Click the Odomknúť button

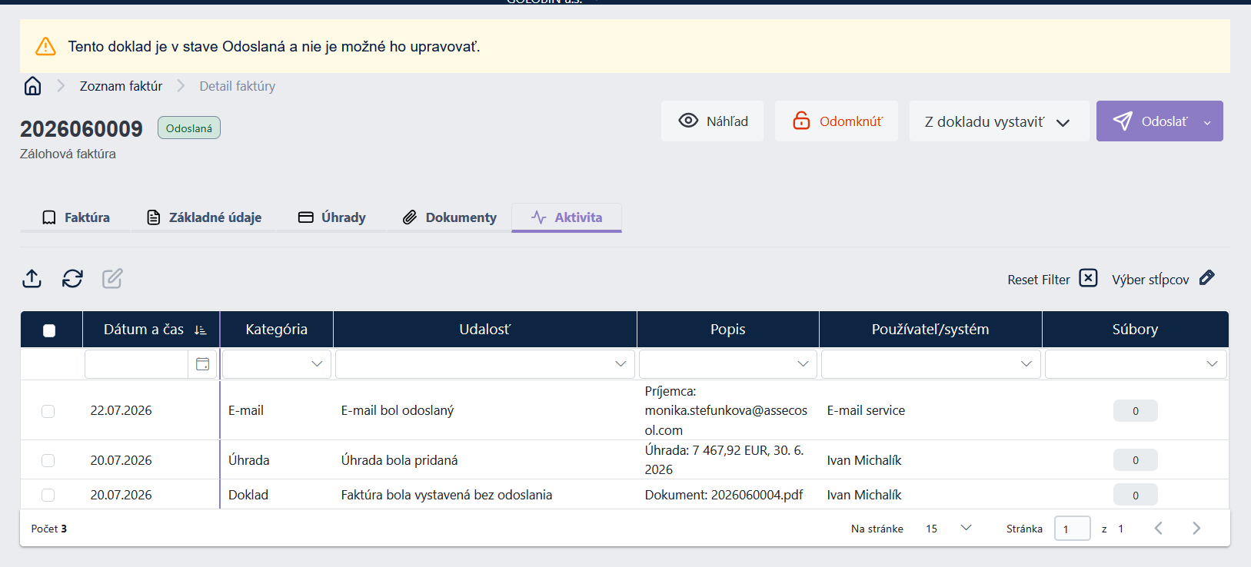click(x=837, y=121)
